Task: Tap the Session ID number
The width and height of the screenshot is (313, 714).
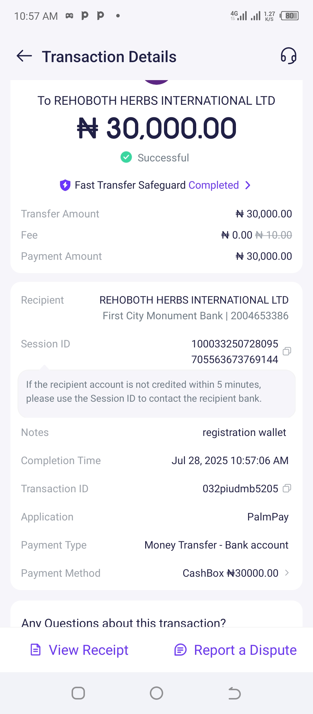Action: [x=234, y=351]
